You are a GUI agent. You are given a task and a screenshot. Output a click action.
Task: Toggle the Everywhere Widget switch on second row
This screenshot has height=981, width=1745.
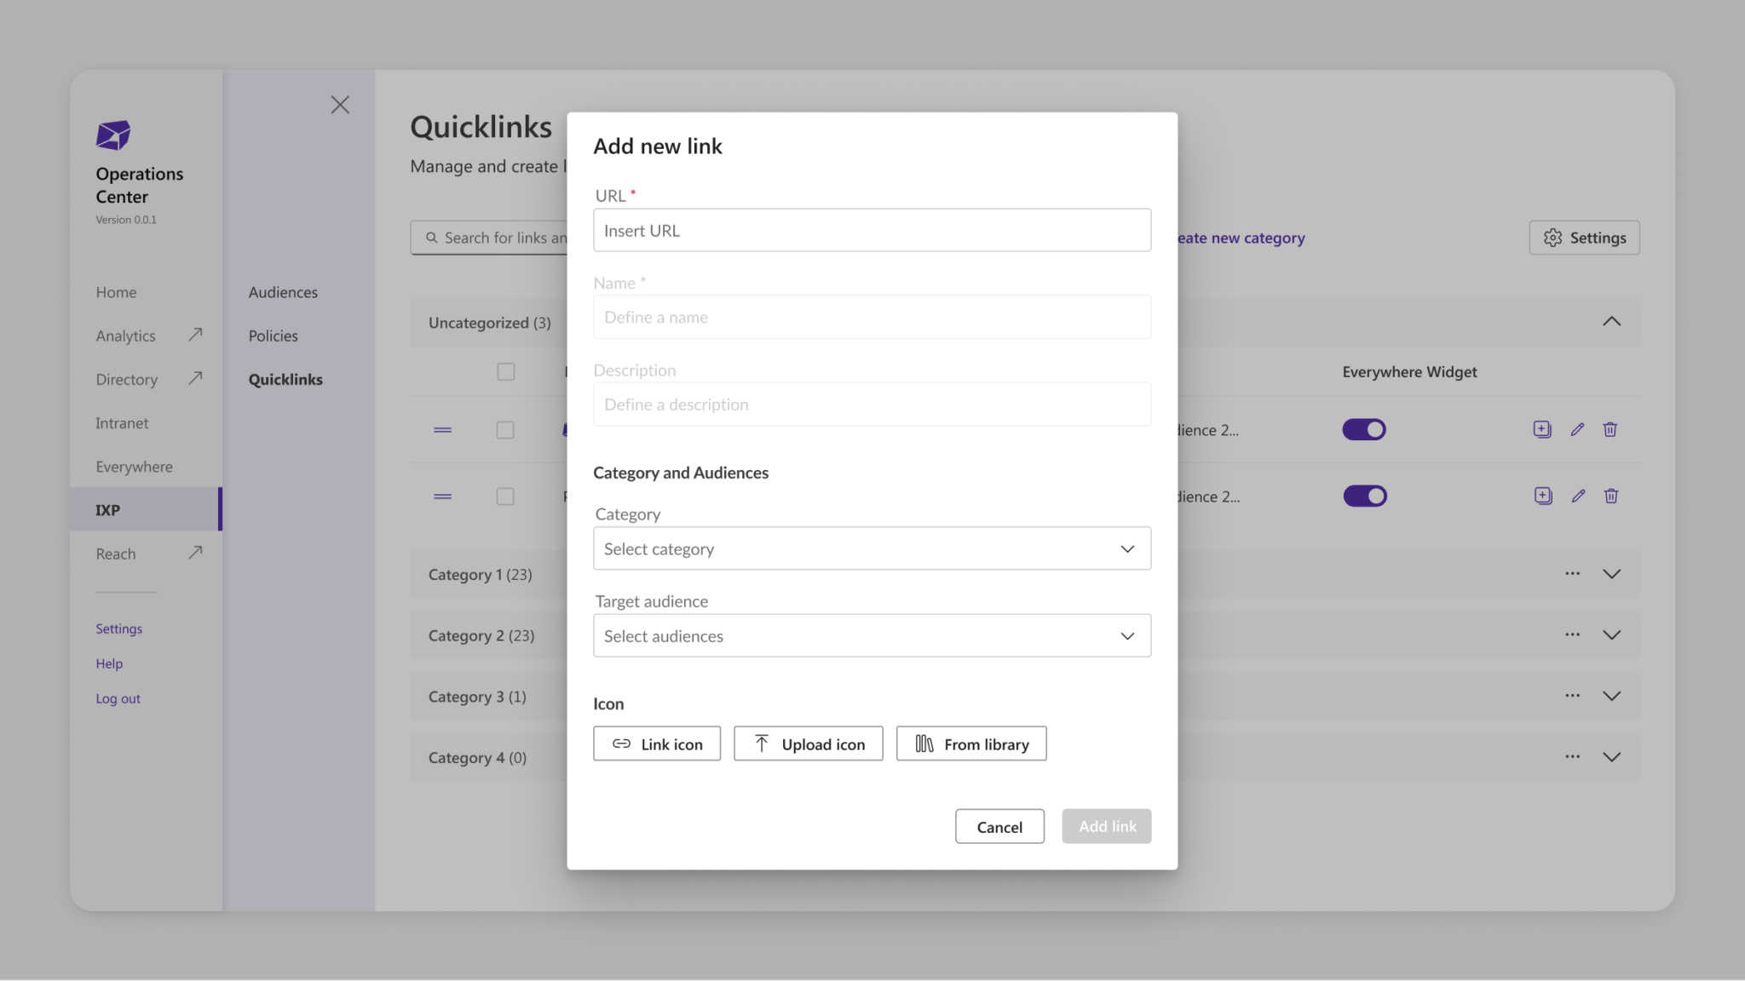(x=1364, y=495)
